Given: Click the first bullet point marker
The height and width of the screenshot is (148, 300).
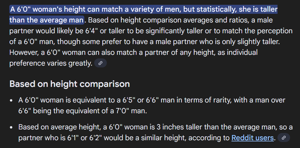Looking at the screenshot, I should [11, 101].
